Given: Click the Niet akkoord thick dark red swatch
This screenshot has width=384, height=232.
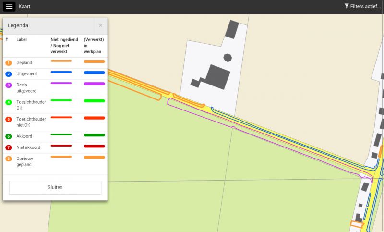Looking at the screenshot, I should (x=94, y=146).
